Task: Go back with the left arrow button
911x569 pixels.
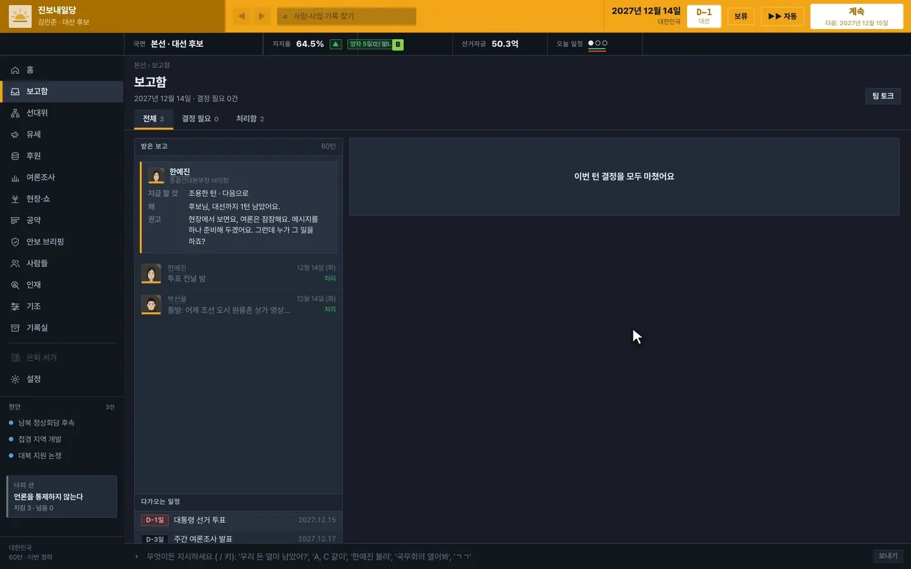Action: (242, 16)
